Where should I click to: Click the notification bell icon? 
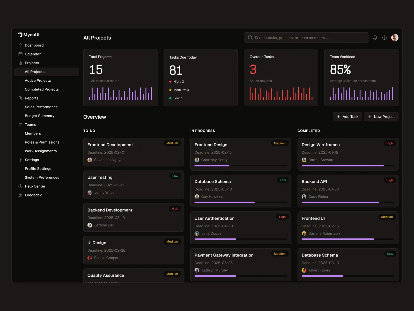click(x=375, y=38)
